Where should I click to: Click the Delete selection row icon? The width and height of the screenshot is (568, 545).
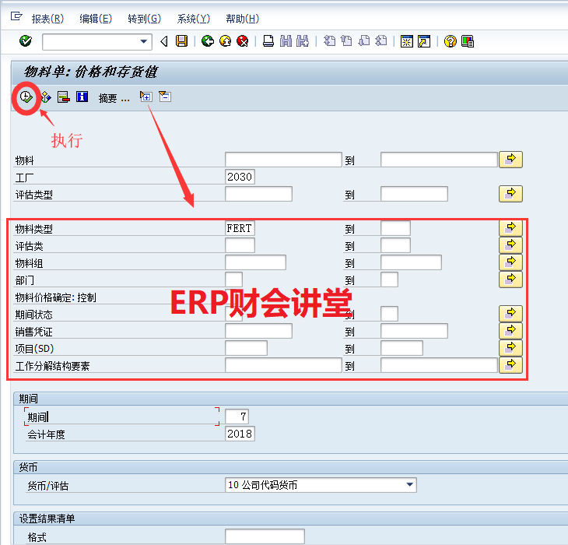pos(63,97)
